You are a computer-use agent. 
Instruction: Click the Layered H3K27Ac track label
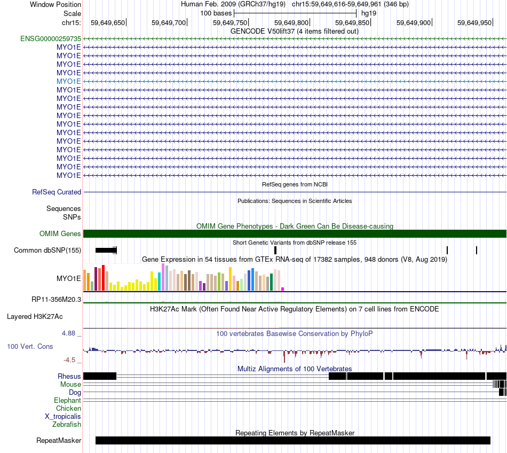click(x=35, y=317)
